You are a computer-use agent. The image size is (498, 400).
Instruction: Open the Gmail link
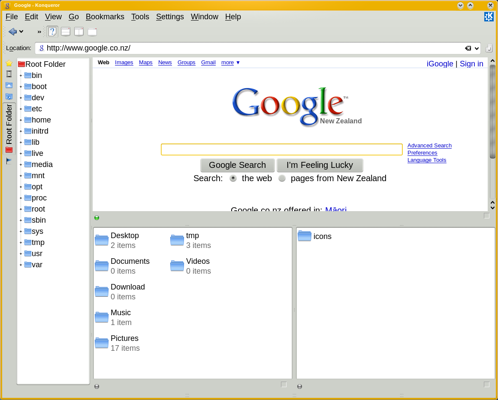click(x=208, y=63)
